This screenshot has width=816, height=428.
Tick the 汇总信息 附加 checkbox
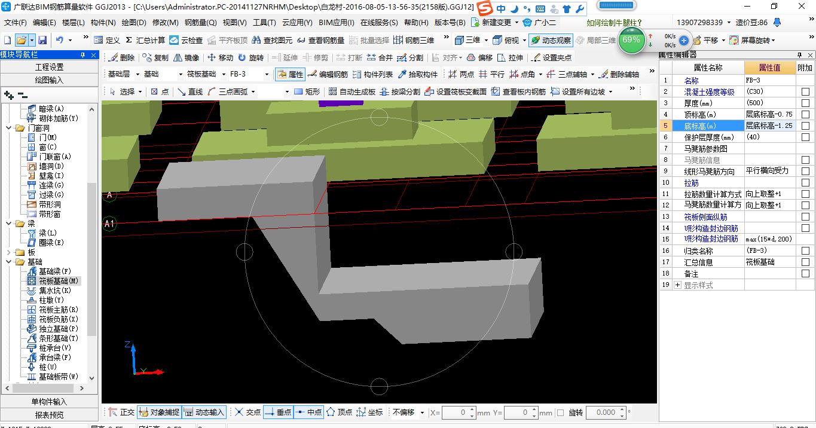(805, 262)
